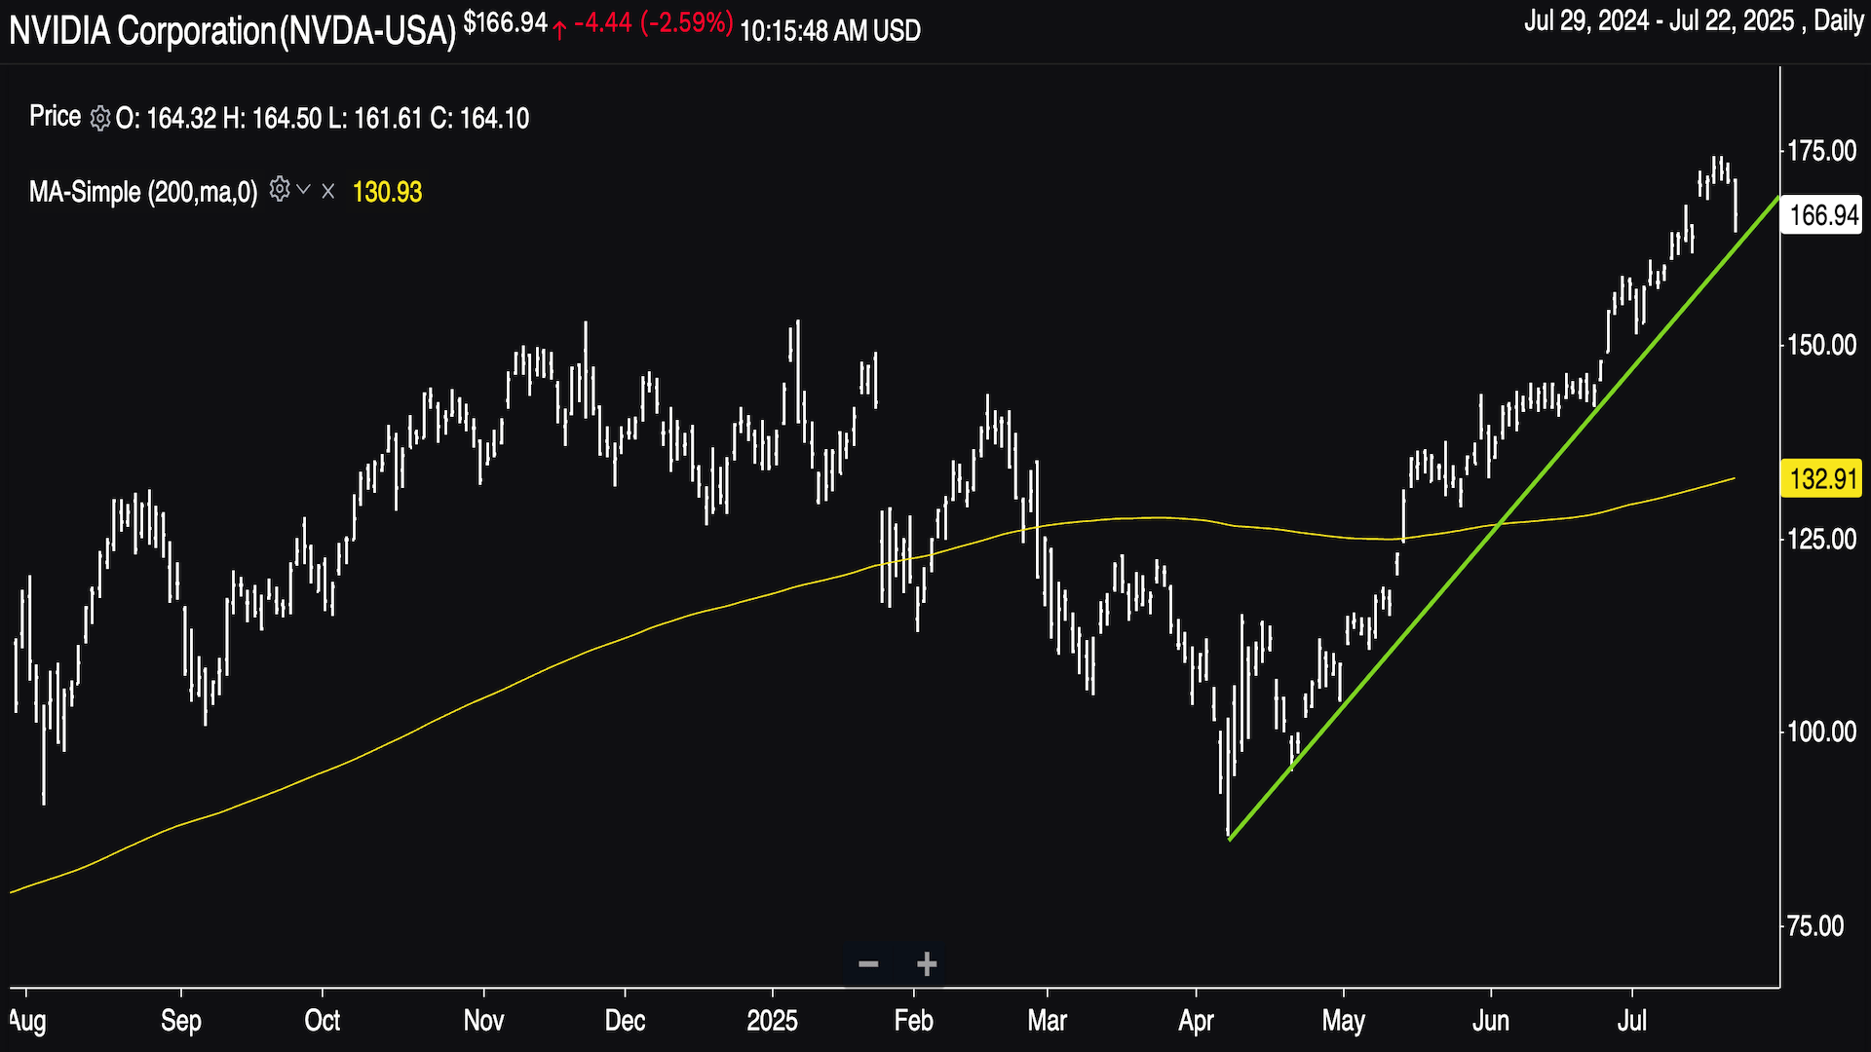Click the 10:15:48 AM USD timestamp
Viewport: 1871px width, 1052px height.
point(830,31)
